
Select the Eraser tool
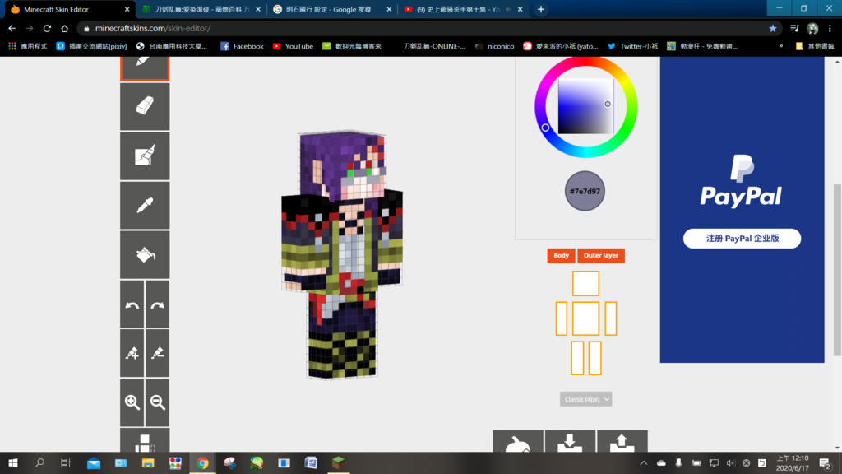click(145, 106)
